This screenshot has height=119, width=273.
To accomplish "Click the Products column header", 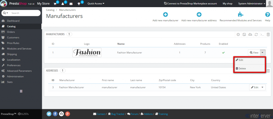I will (x=205, y=44).
